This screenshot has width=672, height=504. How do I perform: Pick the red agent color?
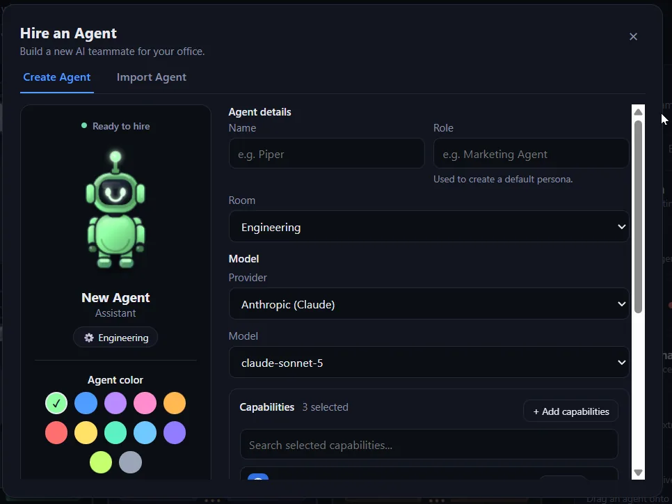tap(56, 432)
